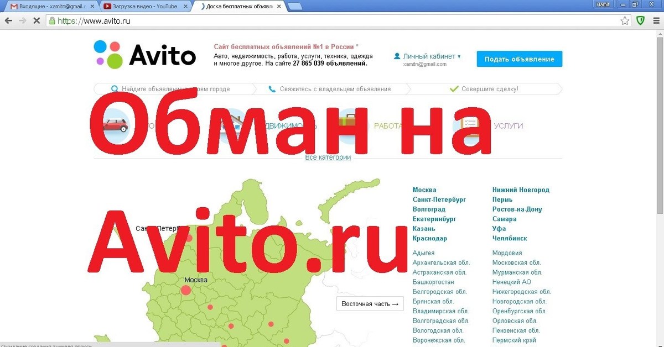Image resolution: width=664 pixels, height=347 pixels.
Task: Go back with the browser back arrow
Action: click(8, 21)
